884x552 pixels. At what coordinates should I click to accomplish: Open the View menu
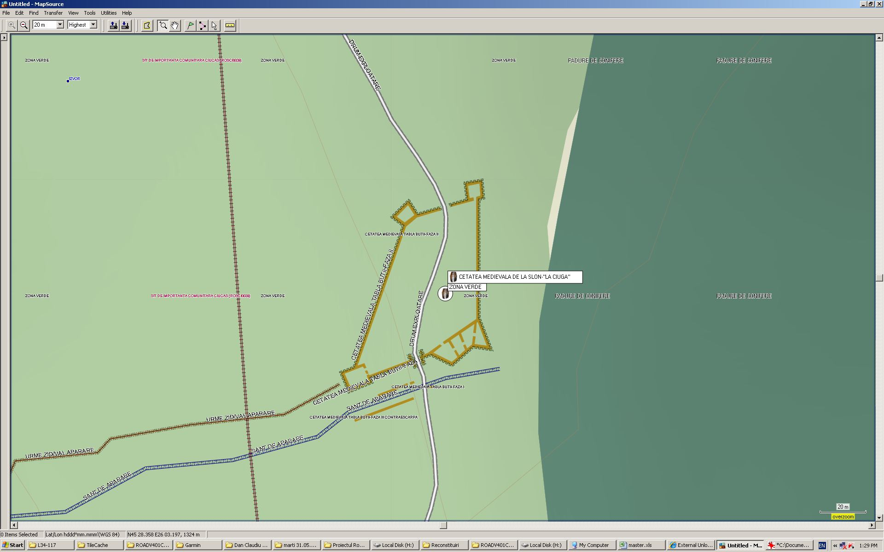(x=73, y=13)
